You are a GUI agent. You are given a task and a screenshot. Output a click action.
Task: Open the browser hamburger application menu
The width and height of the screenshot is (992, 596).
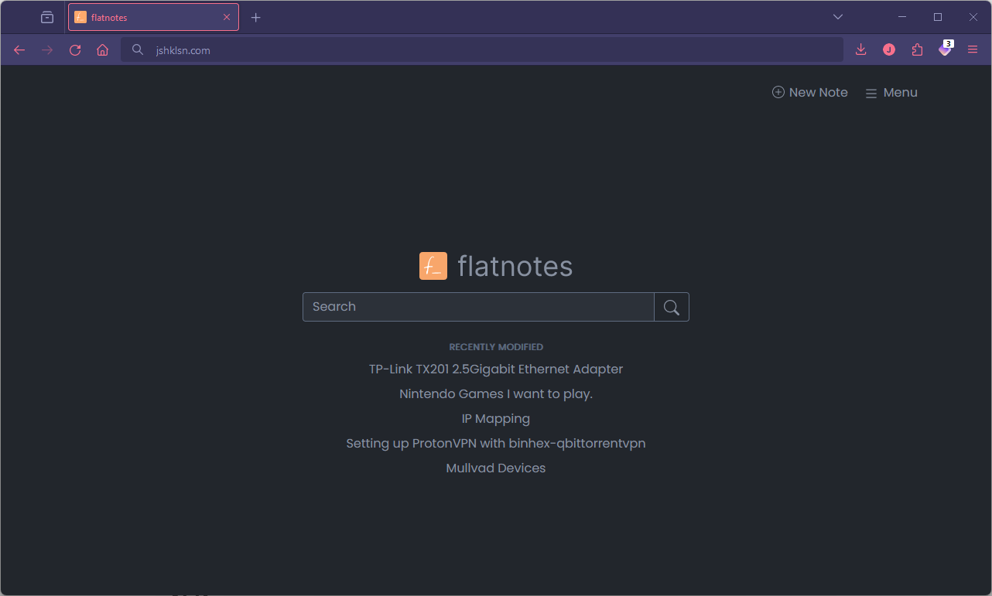pyautogui.click(x=973, y=50)
